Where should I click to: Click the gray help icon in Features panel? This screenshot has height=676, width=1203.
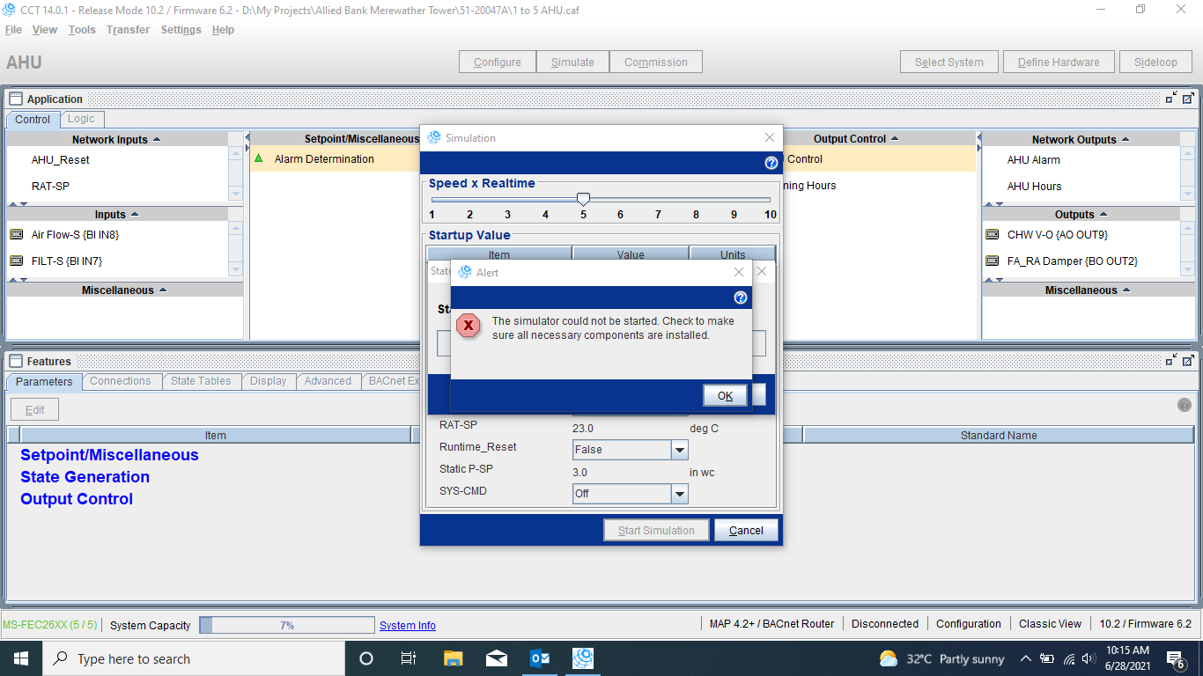[1185, 405]
